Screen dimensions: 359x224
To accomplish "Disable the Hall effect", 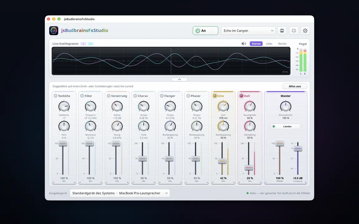I will point(241,96).
